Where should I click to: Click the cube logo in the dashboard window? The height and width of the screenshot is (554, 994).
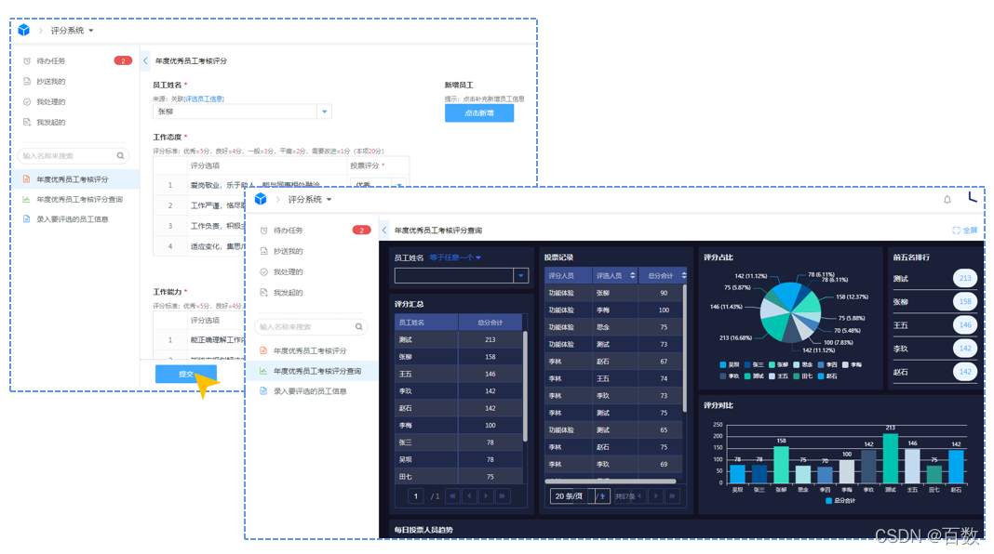261,200
